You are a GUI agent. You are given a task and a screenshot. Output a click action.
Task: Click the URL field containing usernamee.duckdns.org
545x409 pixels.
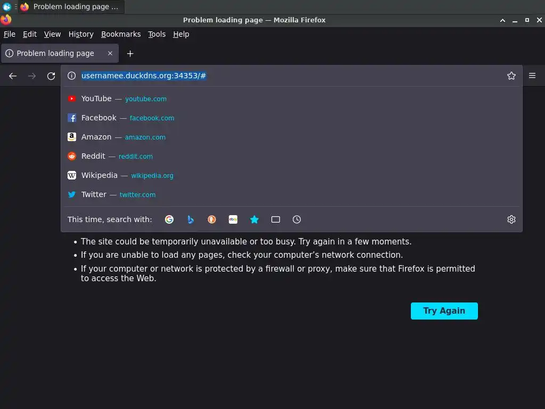pyautogui.click(x=291, y=76)
